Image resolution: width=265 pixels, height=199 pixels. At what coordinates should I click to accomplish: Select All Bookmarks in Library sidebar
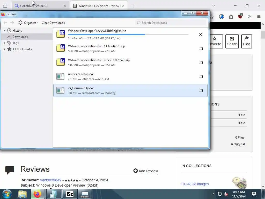[22, 49]
